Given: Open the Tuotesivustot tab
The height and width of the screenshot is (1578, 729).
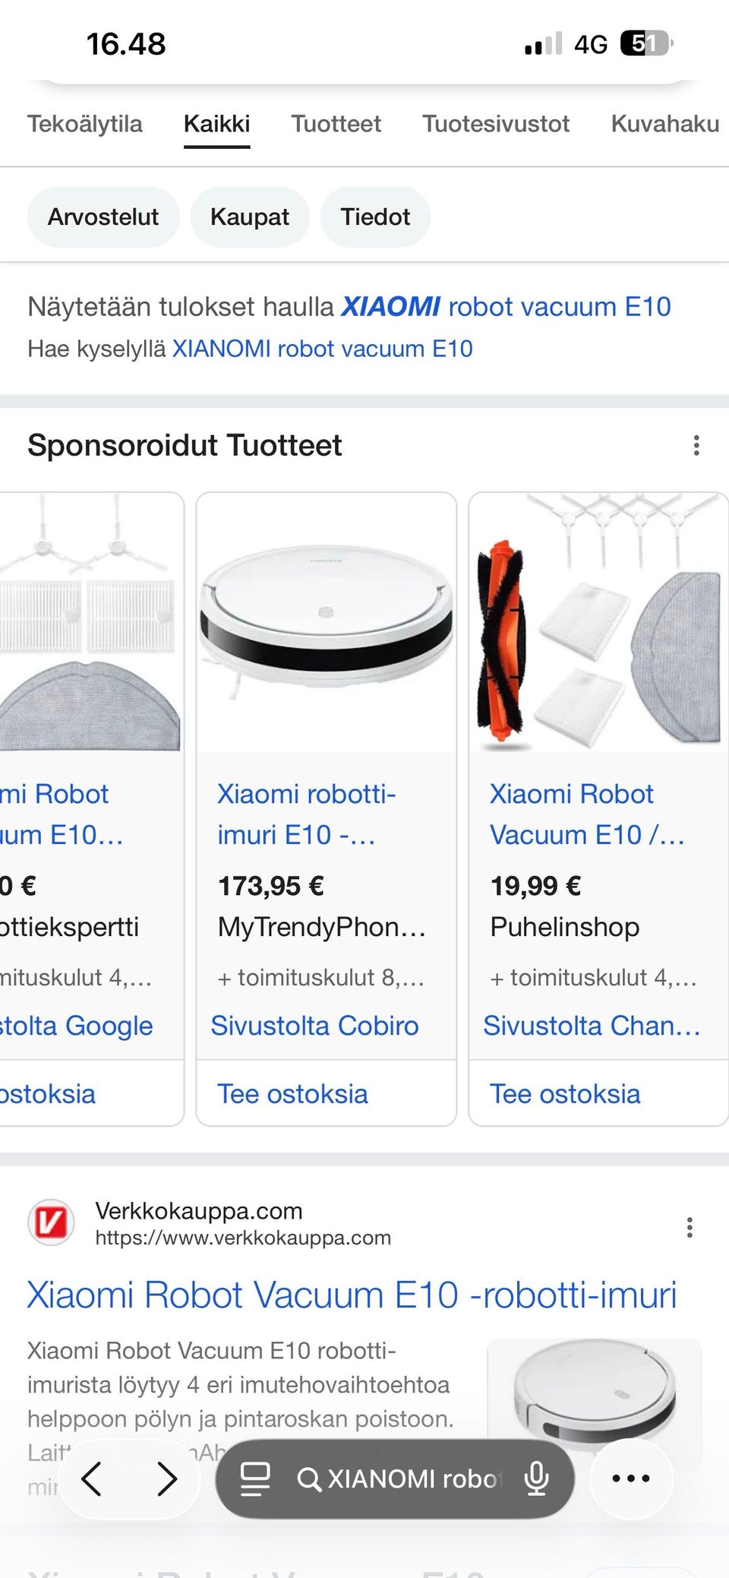Looking at the screenshot, I should point(496,124).
